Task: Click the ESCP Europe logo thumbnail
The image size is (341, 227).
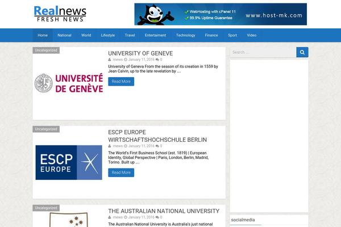Action: (x=69, y=162)
